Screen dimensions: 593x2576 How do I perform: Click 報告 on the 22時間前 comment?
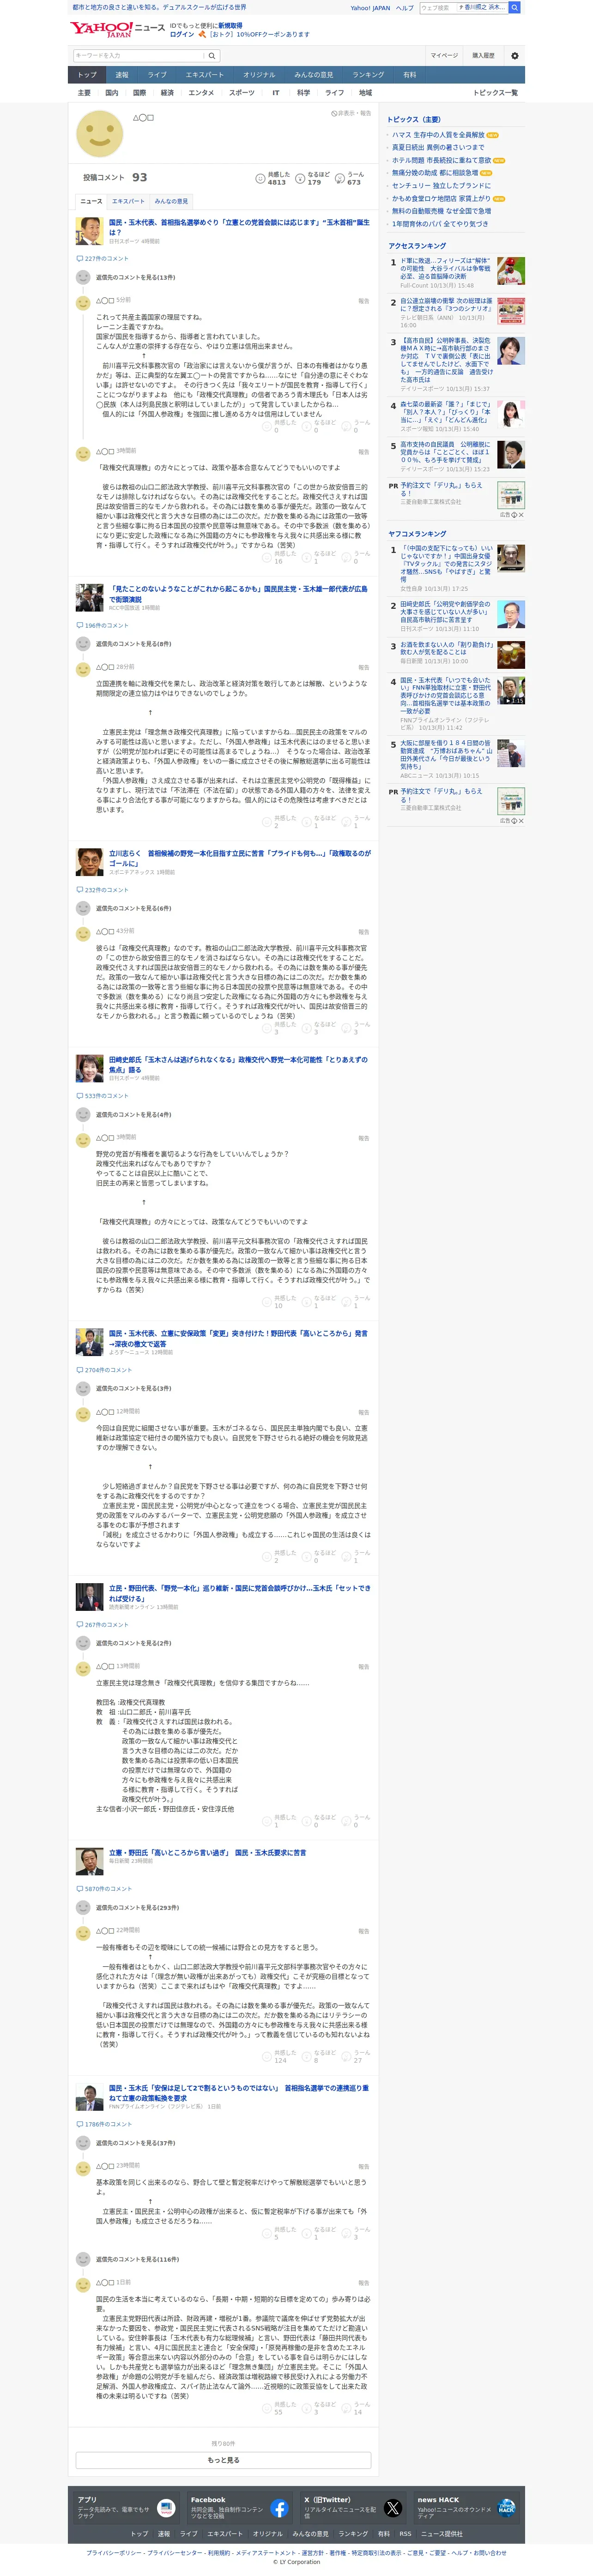(x=364, y=1932)
